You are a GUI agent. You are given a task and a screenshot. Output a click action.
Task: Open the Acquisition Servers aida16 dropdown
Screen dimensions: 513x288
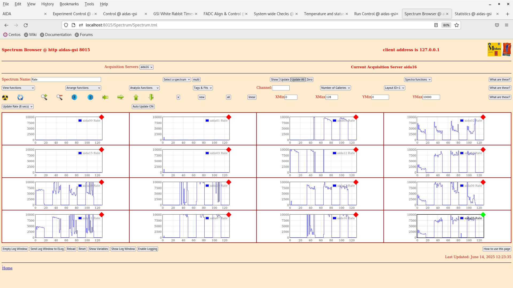coord(146,67)
